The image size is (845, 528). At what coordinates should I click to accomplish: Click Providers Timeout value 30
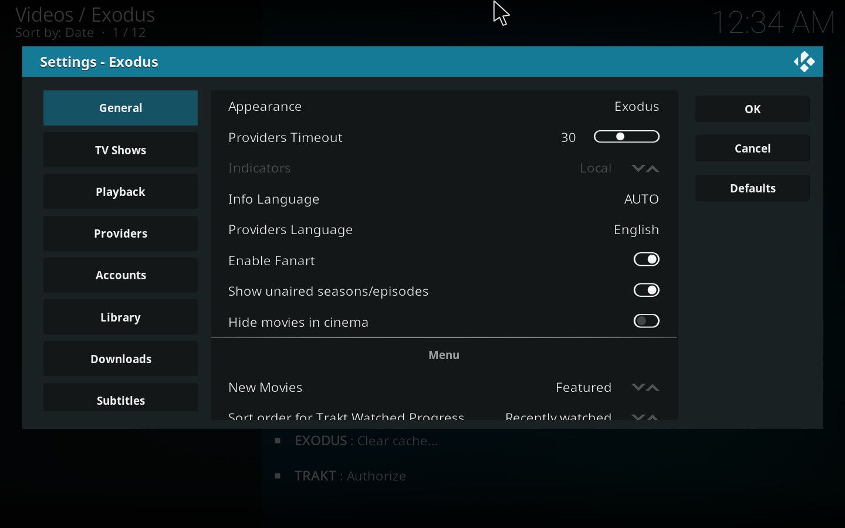click(568, 137)
